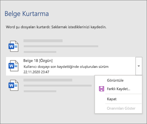Click the timestamp 22.11.2020 23:47
The height and width of the screenshot is (124, 147).
(36, 72)
